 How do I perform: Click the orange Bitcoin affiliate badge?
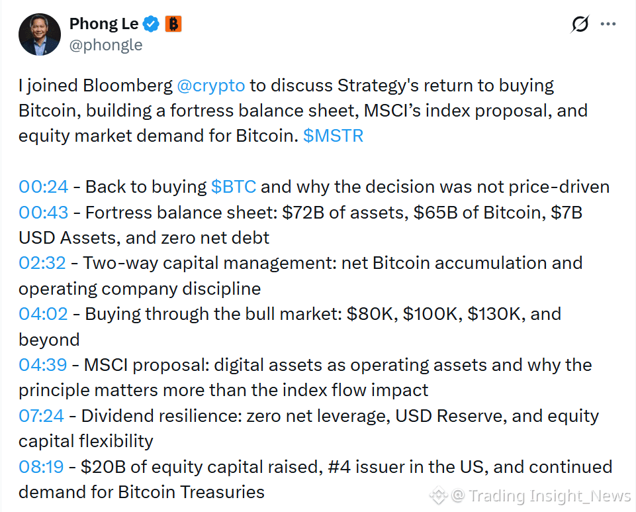coord(173,24)
